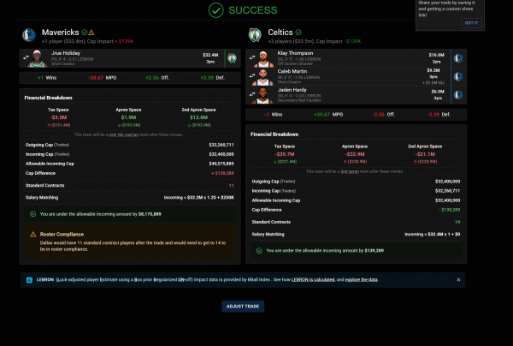
Task: Click the green check icon beside Celtics
Action: pos(298,32)
